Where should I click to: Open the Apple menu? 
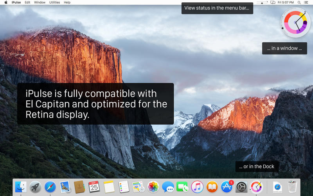point(6,2)
